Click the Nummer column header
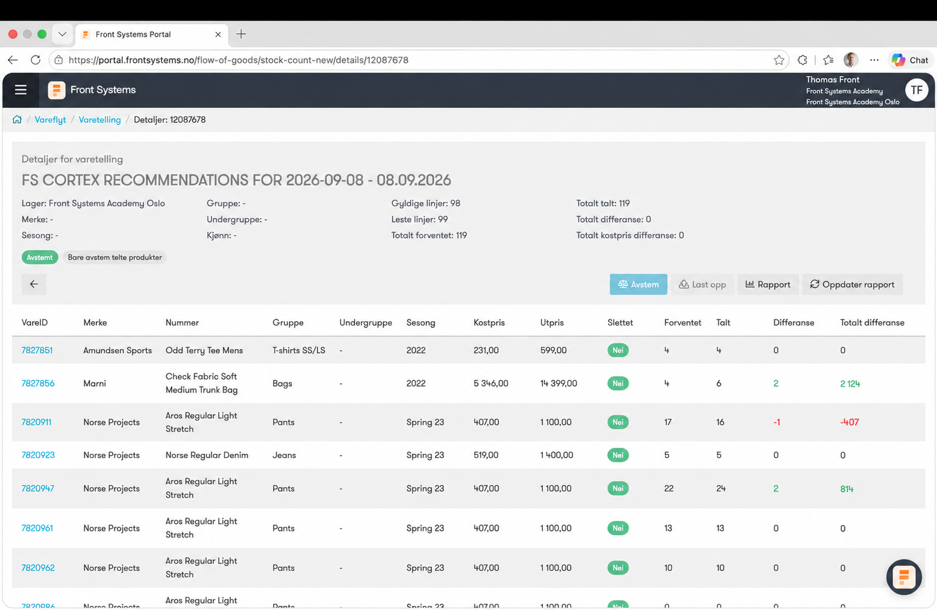The height and width of the screenshot is (610, 937). tap(182, 322)
